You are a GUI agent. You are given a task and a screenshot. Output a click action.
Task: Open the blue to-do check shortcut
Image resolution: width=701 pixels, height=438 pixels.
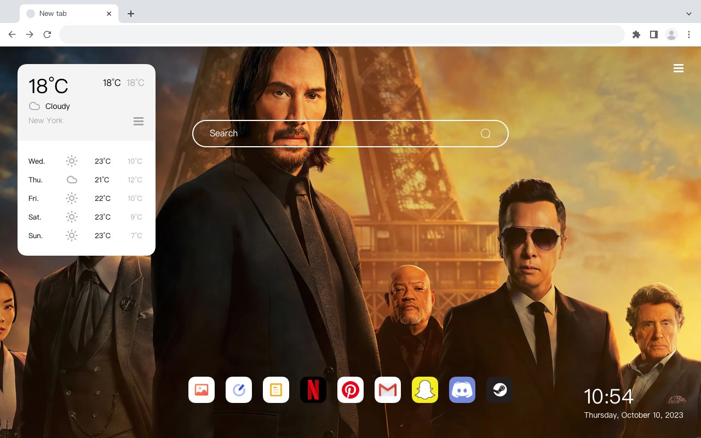coord(239,390)
